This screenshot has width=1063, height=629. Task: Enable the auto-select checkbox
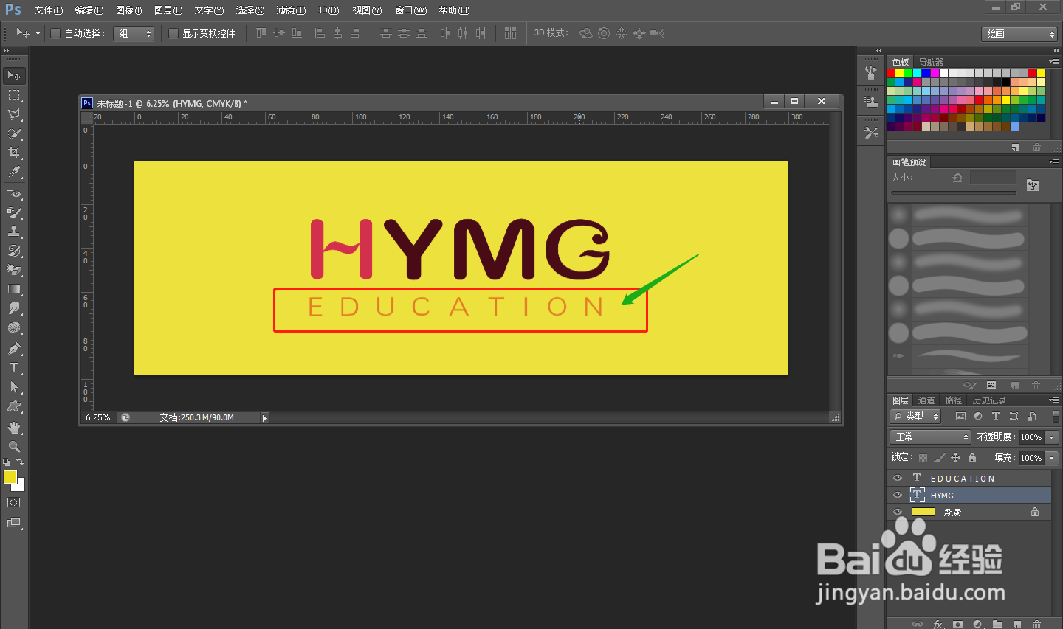[x=55, y=33]
